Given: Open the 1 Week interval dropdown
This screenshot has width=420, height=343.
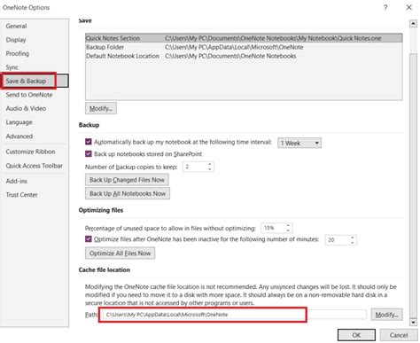Looking at the screenshot, I should pyautogui.click(x=299, y=143).
